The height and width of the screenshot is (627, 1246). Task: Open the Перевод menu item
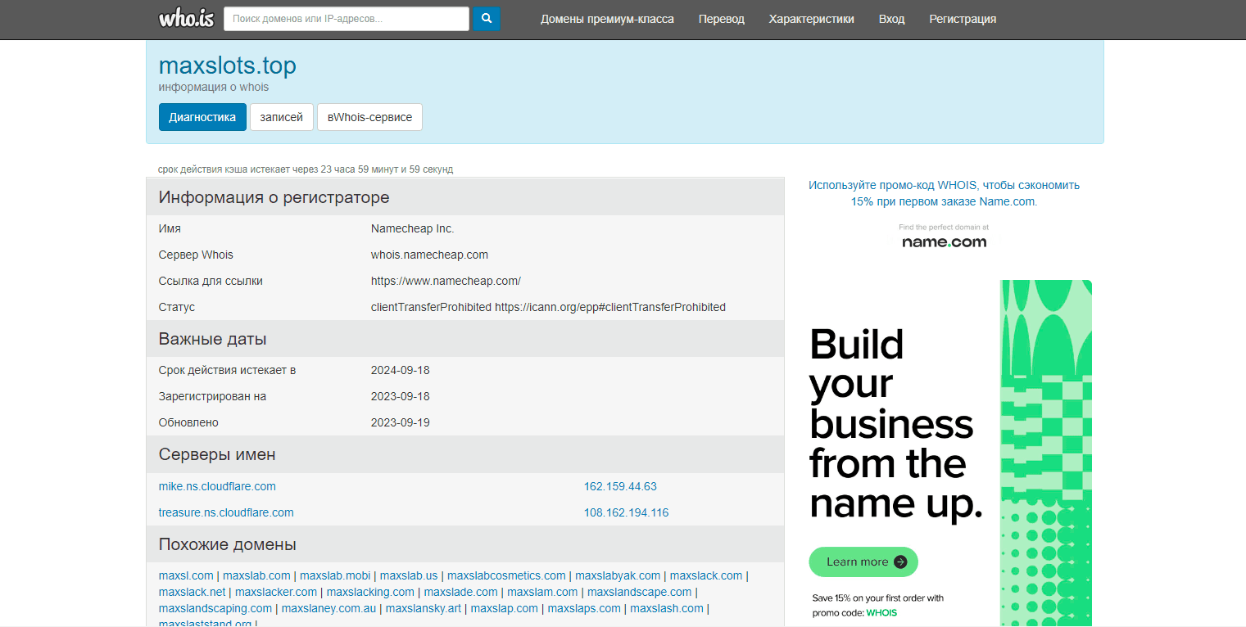tap(721, 19)
